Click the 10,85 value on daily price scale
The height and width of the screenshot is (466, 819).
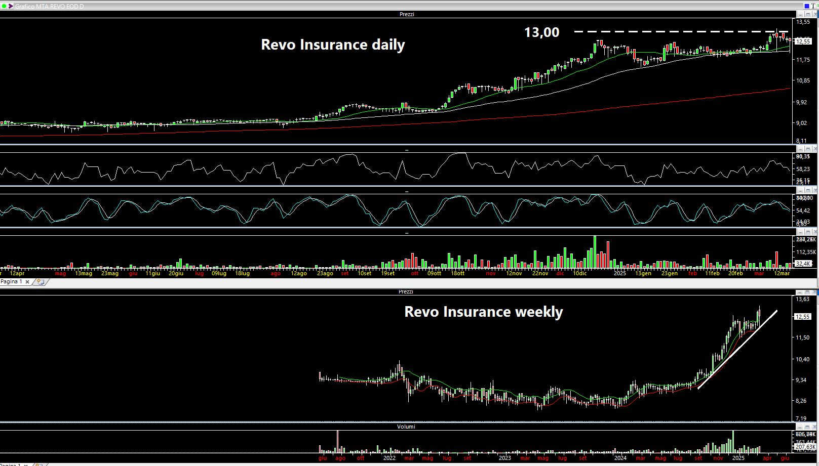tap(803, 80)
